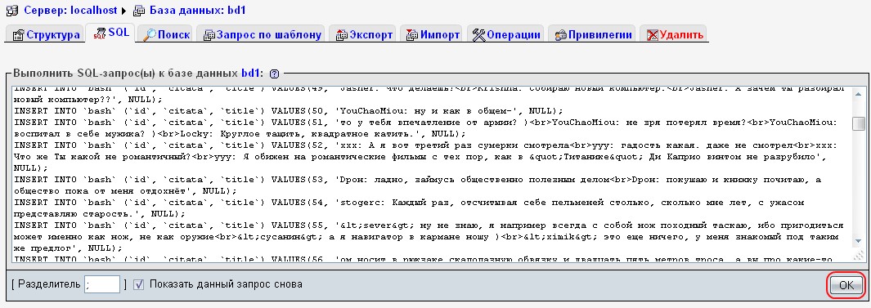Click the SQL tab icon
The width and height of the screenshot is (871, 308).
tap(100, 33)
